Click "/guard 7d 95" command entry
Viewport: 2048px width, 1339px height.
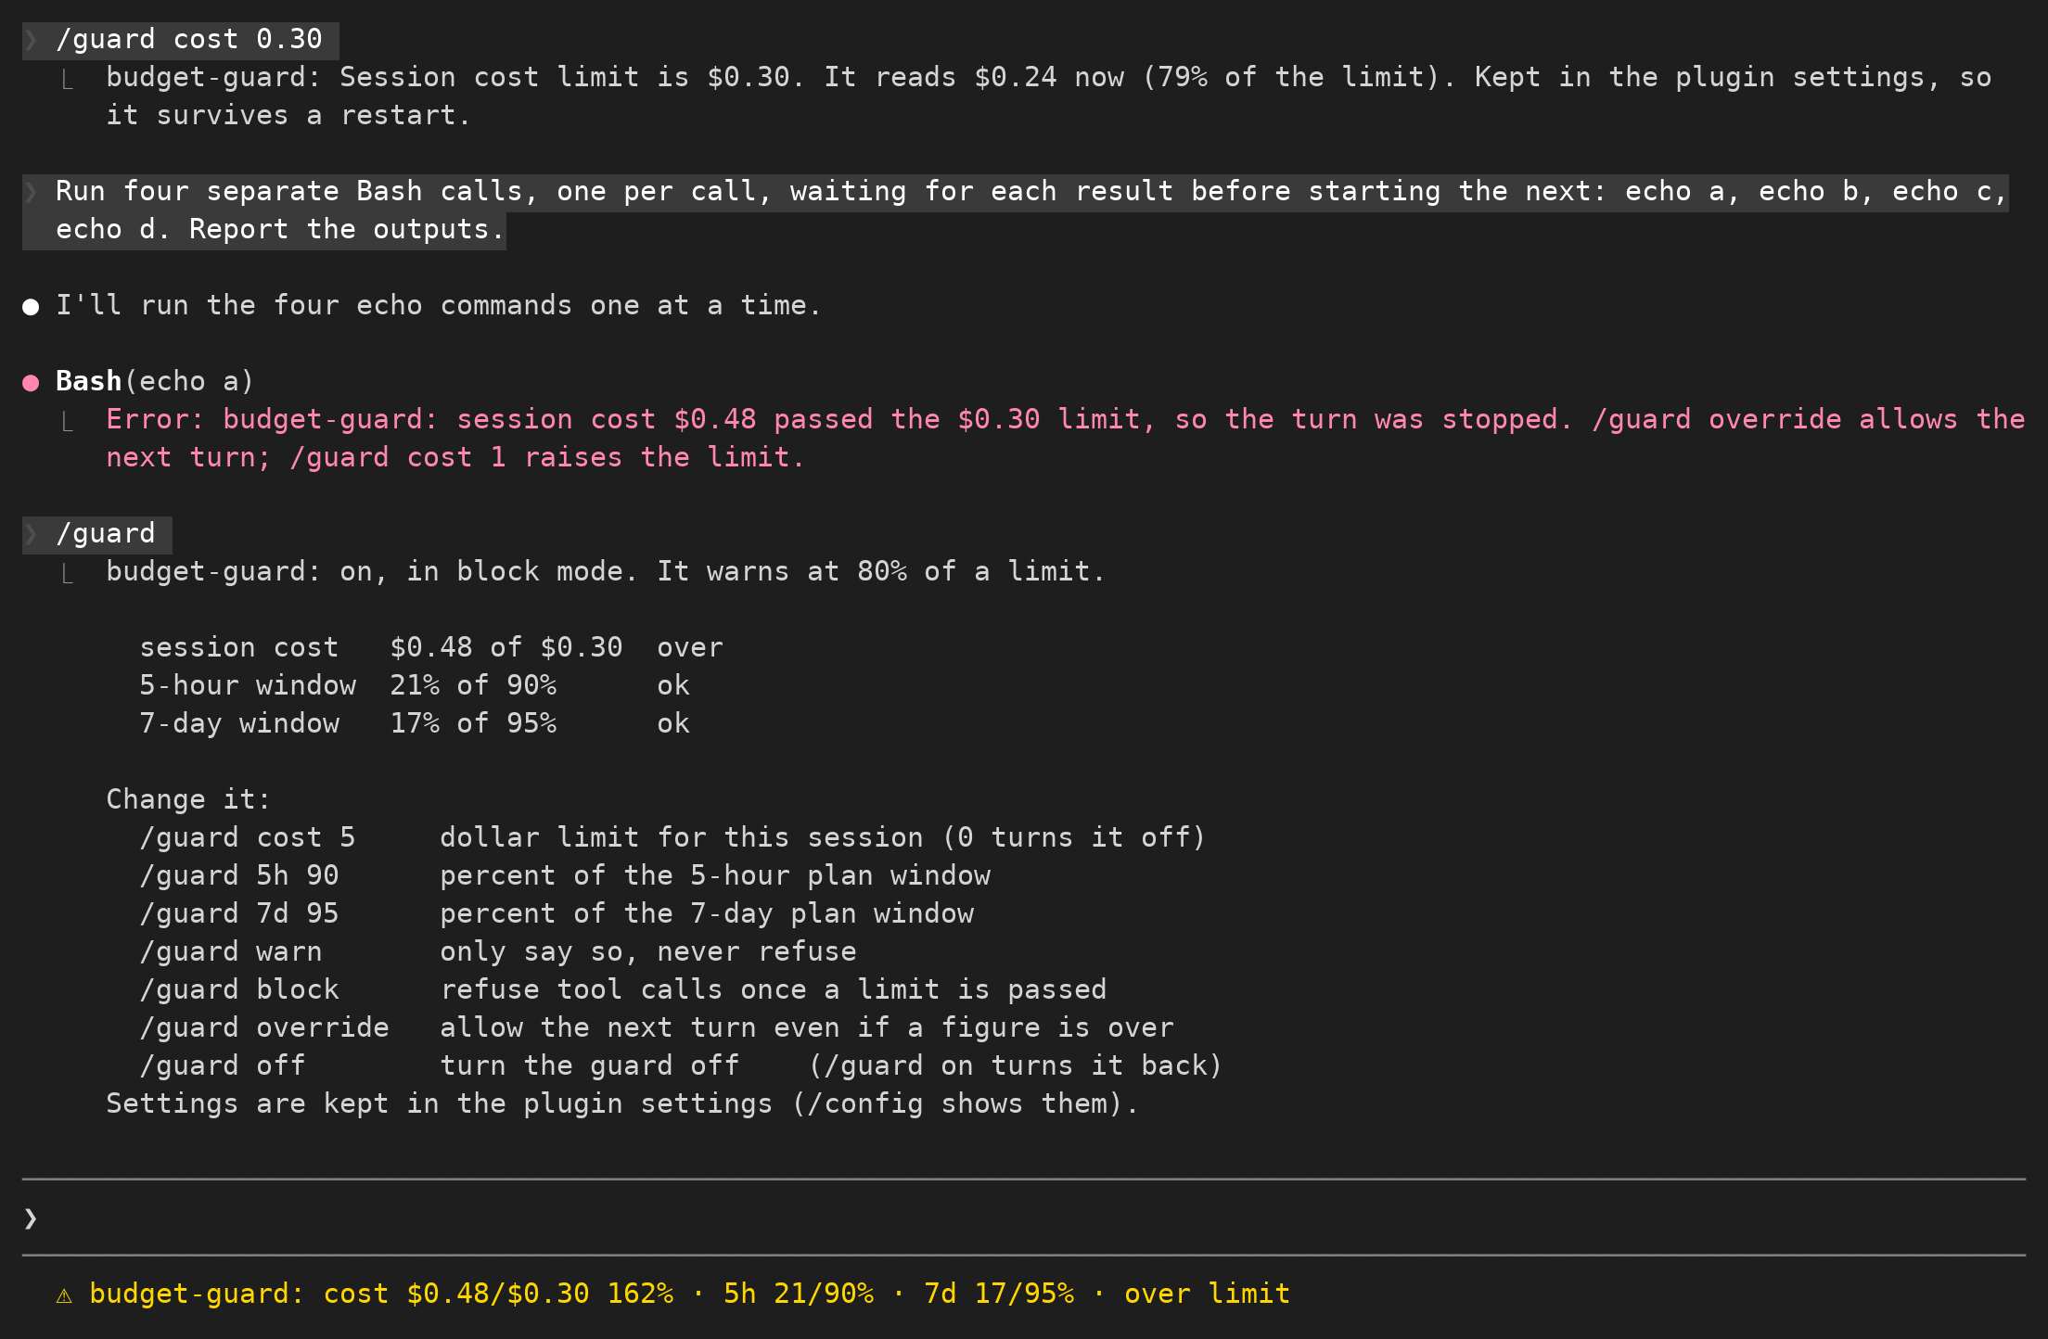[x=239, y=913]
